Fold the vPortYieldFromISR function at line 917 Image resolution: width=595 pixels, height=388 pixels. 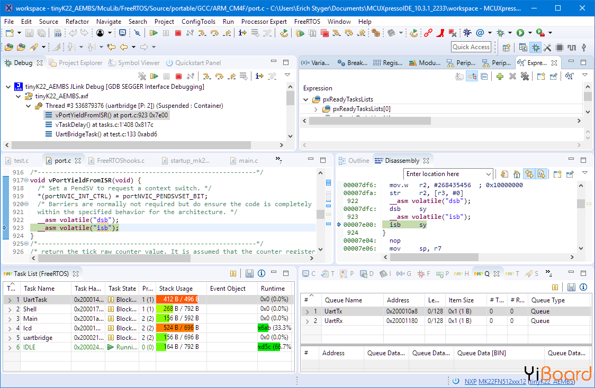click(26, 180)
